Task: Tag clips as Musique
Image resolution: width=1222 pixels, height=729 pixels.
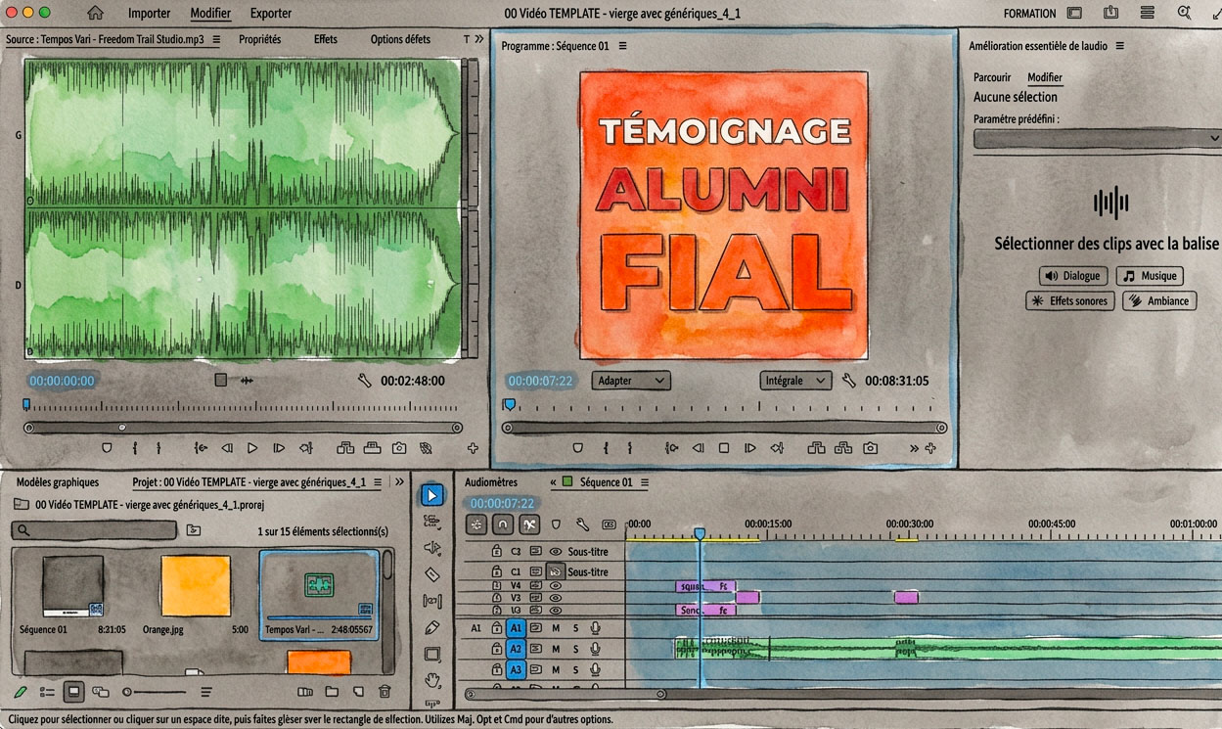Action: 1151,277
